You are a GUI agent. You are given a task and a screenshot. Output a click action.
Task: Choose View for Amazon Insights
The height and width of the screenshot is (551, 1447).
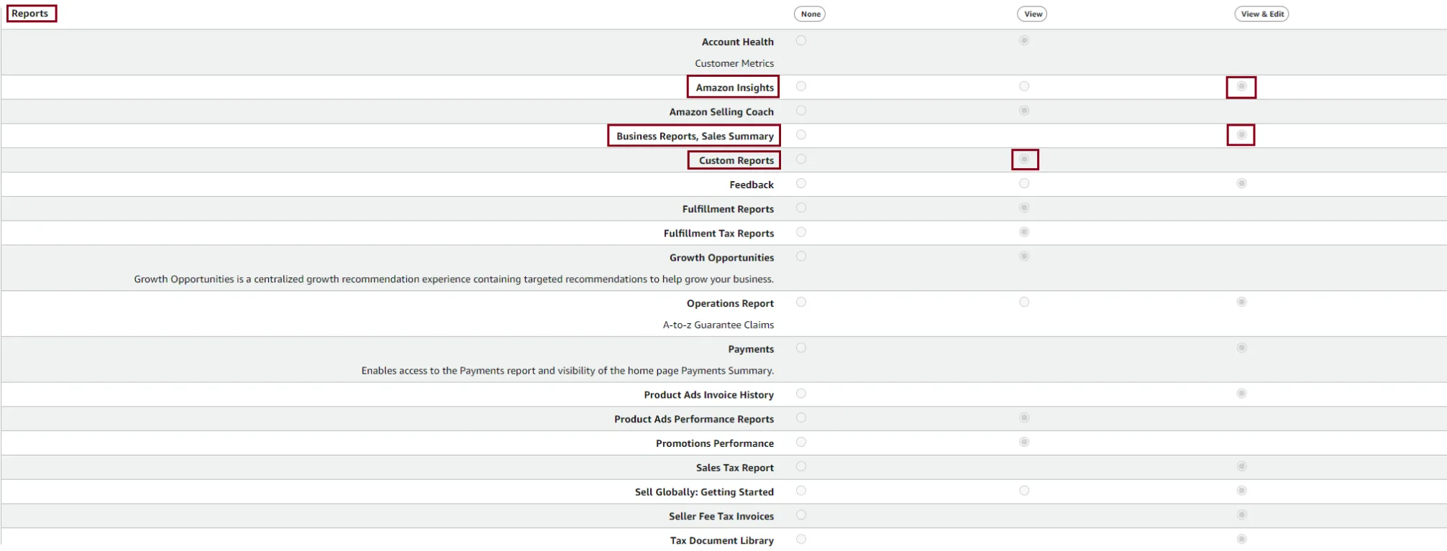[x=1024, y=86]
